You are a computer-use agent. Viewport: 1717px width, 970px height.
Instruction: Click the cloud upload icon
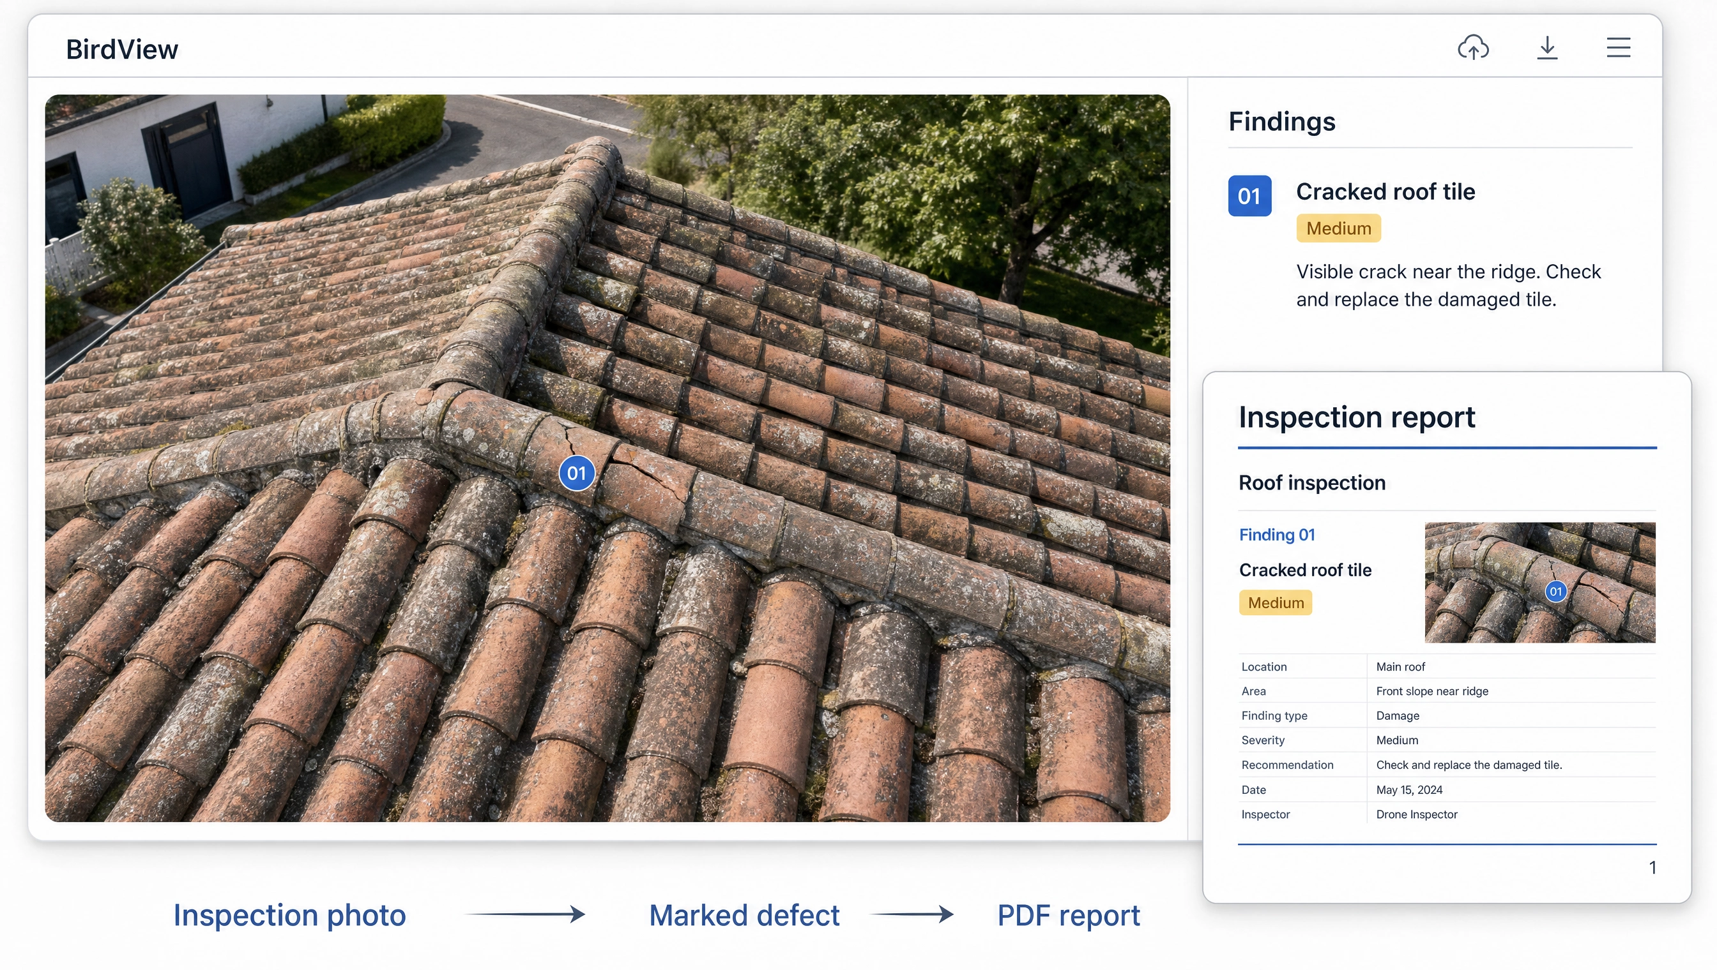1473,47
